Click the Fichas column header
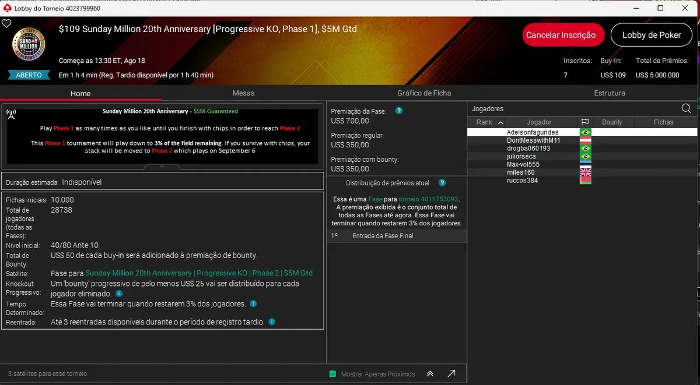This screenshot has width=700, height=385. 663,122
